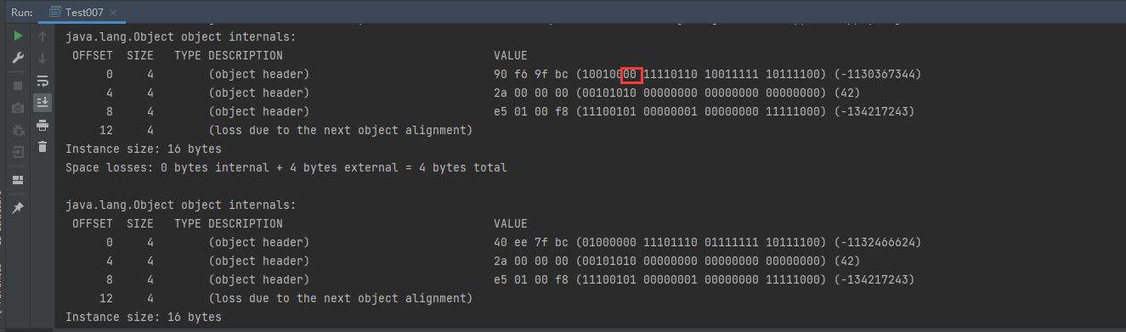
Task: Attach debugger using the bug icon
Action: 17,130
